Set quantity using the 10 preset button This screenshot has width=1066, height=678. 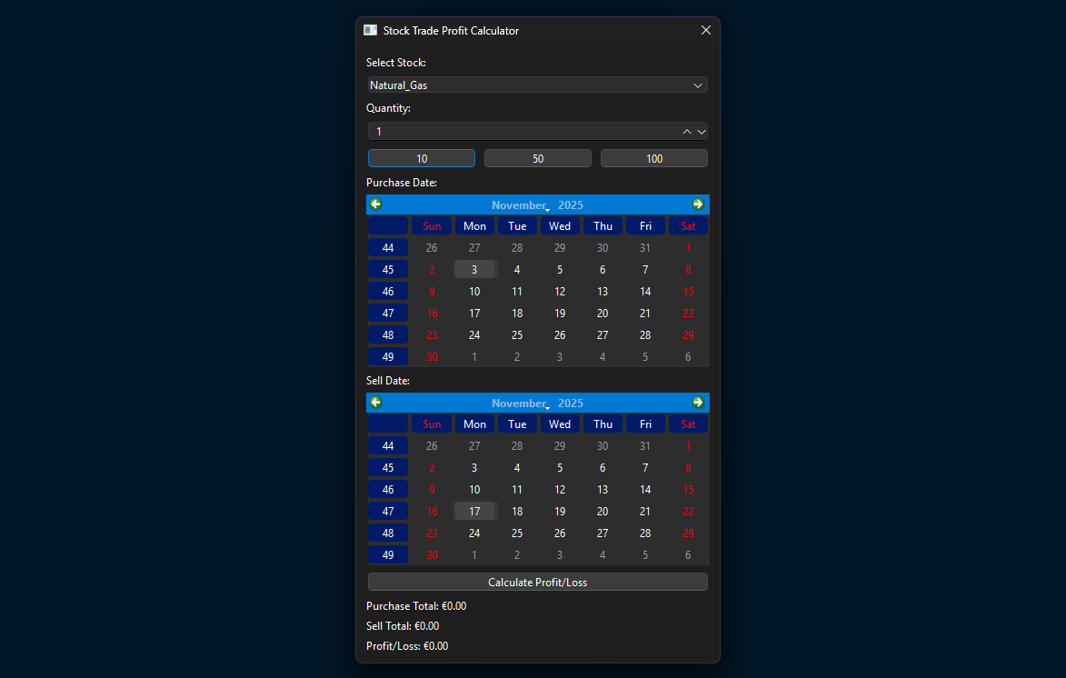tap(421, 157)
